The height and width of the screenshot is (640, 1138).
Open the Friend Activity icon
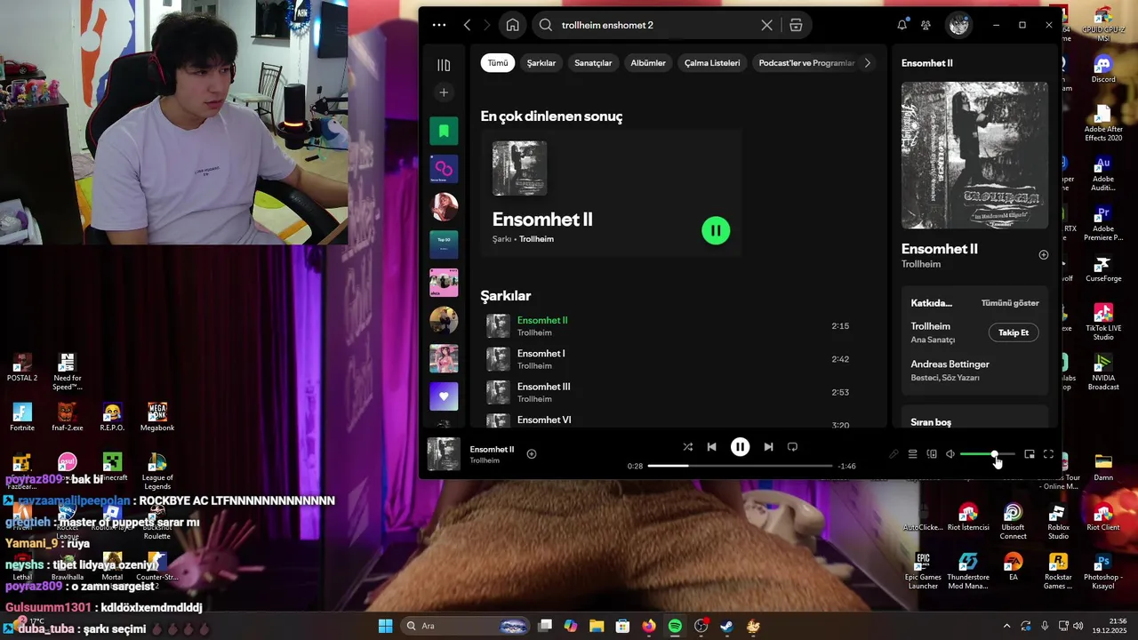click(926, 25)
